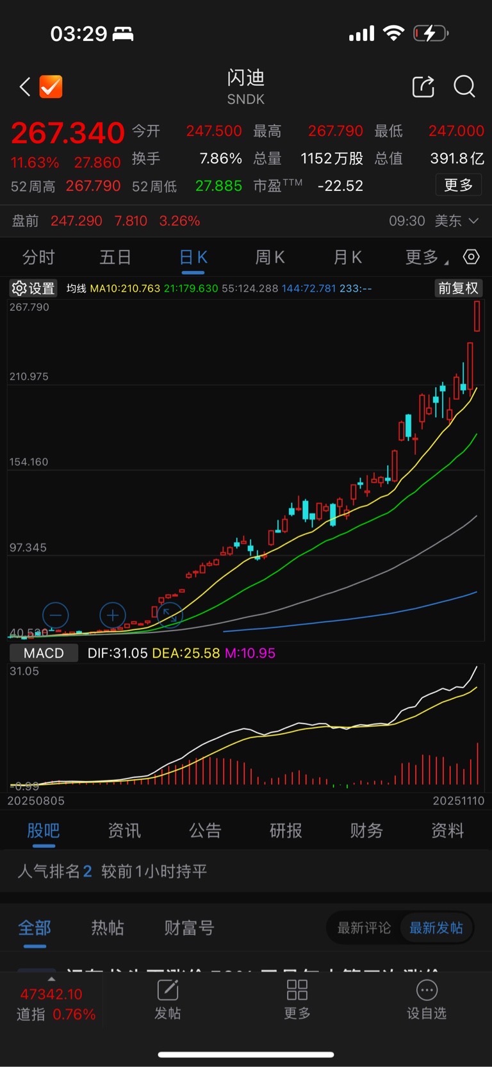Open the share icon
Screen dimensions: 492x1067
(x=423, y=87)
